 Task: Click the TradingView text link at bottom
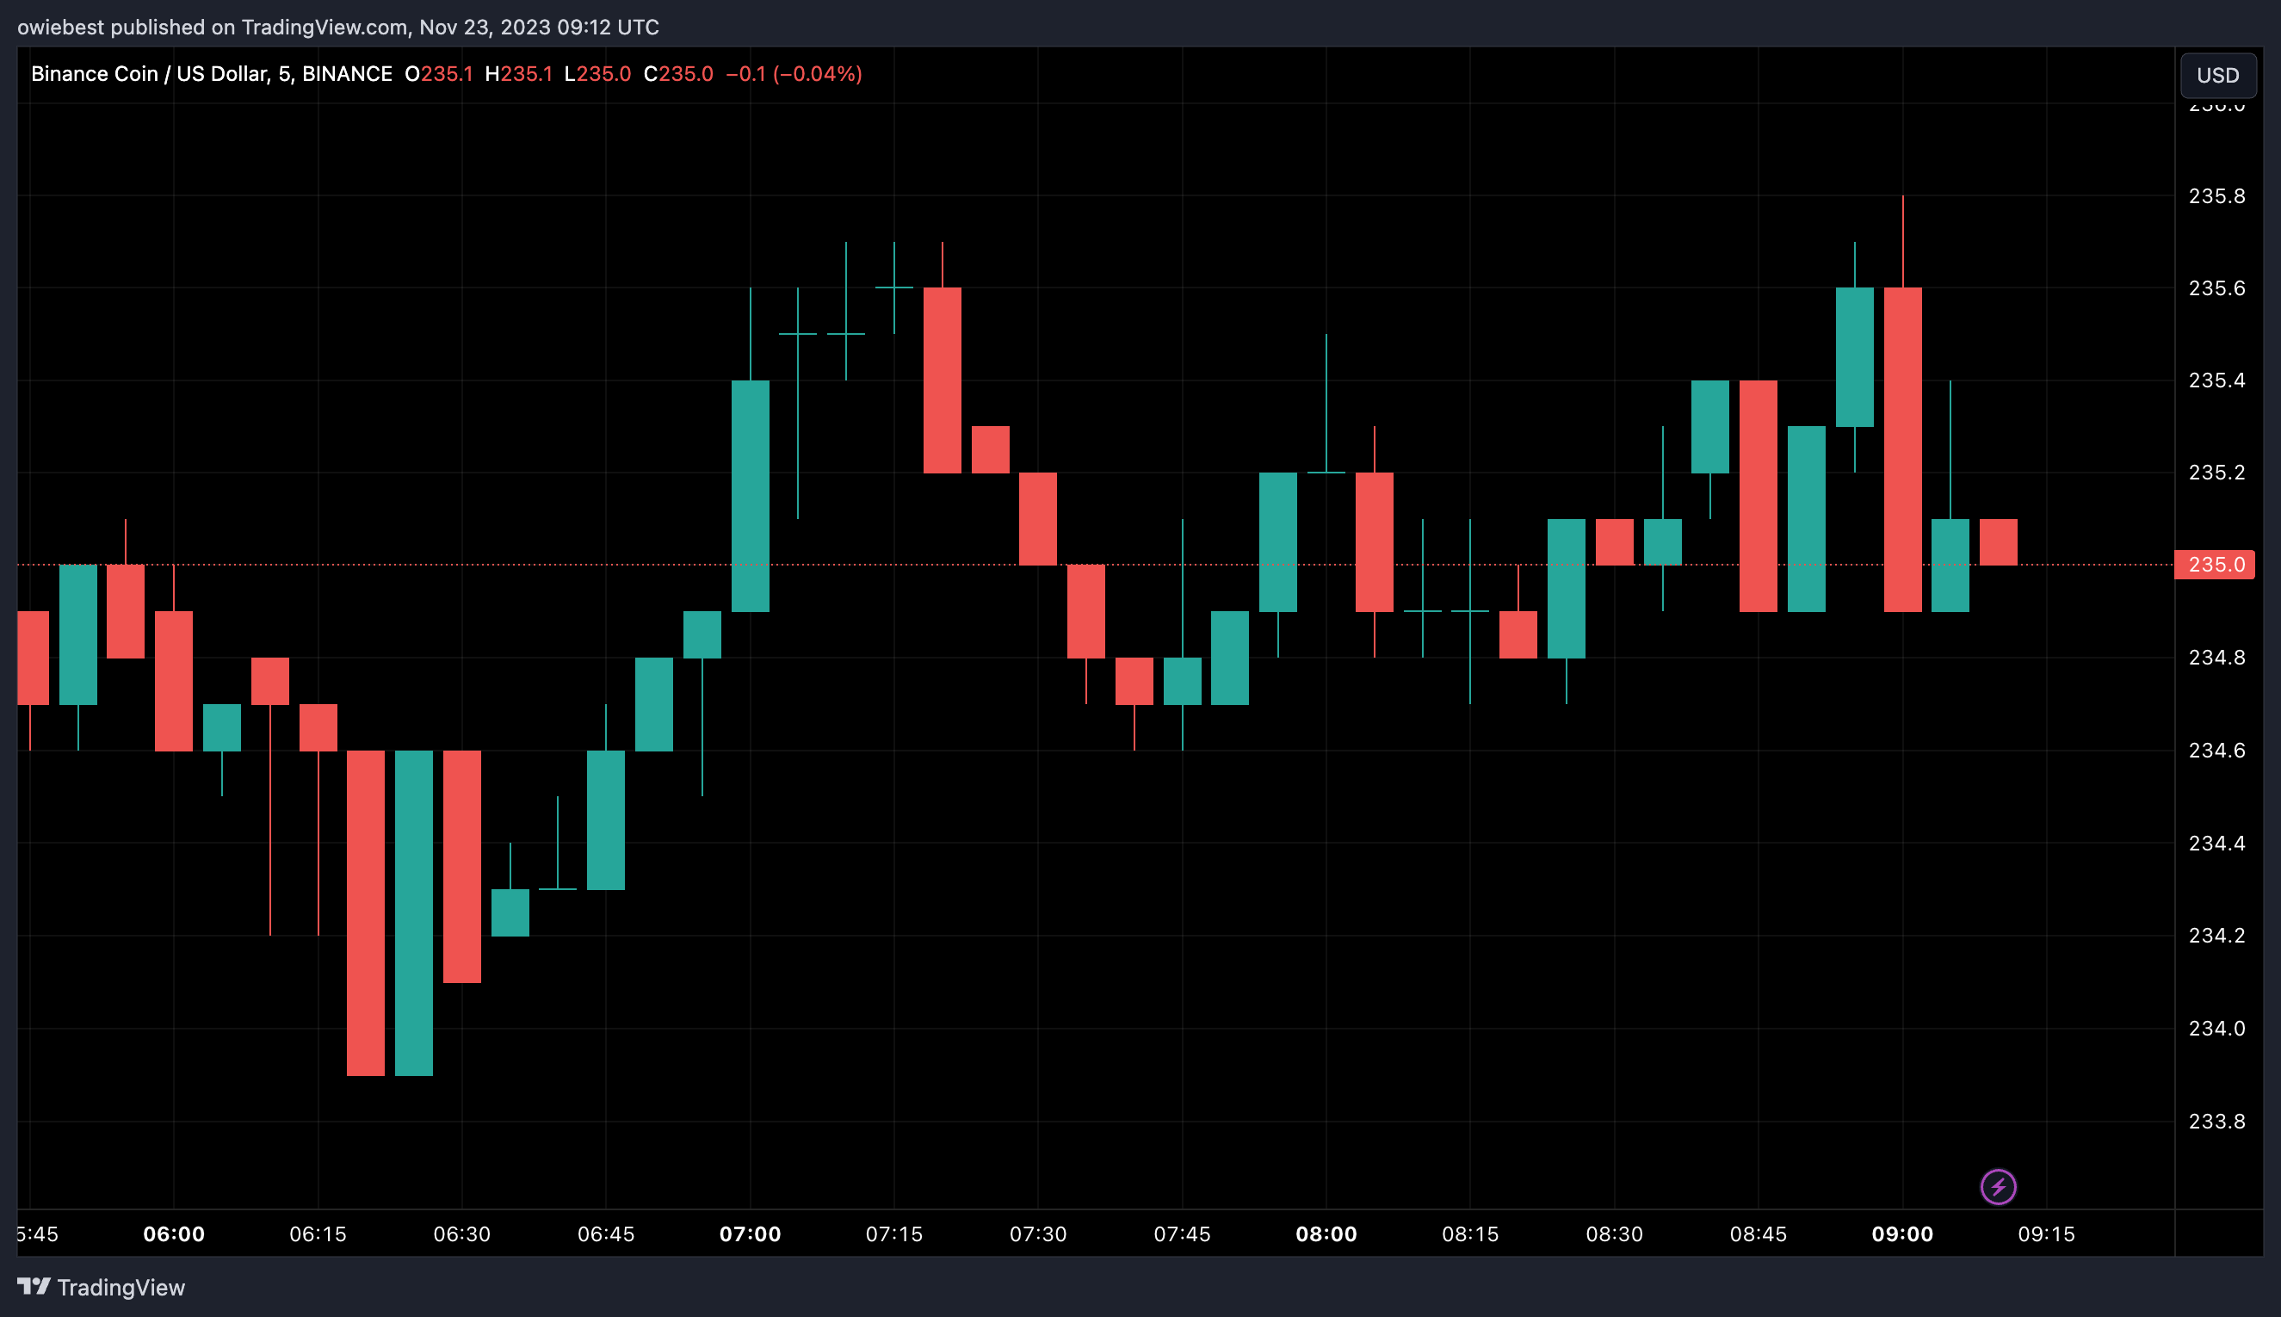click(x=121, y=1287)
